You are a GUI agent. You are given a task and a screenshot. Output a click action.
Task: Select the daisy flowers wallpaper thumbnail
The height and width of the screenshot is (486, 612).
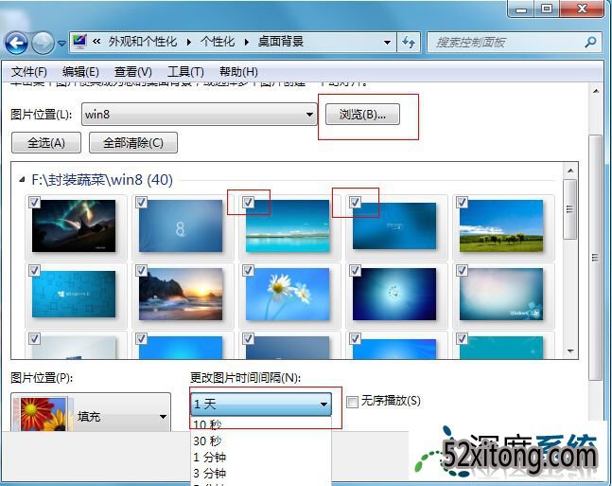click(x=288, y=294)
